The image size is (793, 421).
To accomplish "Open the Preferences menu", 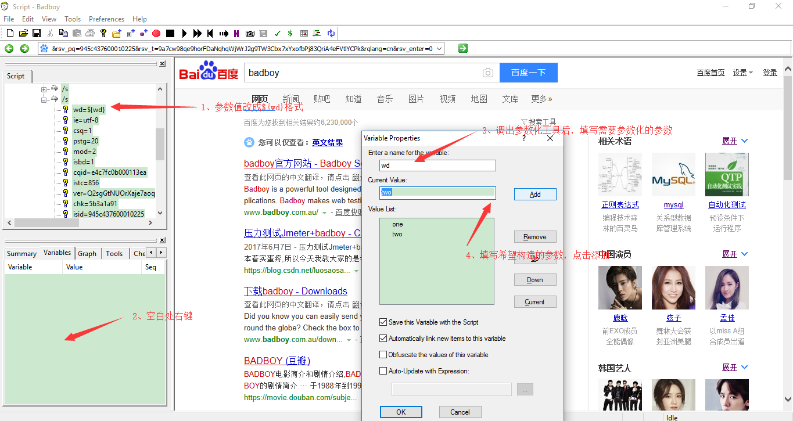I will 106,19.
